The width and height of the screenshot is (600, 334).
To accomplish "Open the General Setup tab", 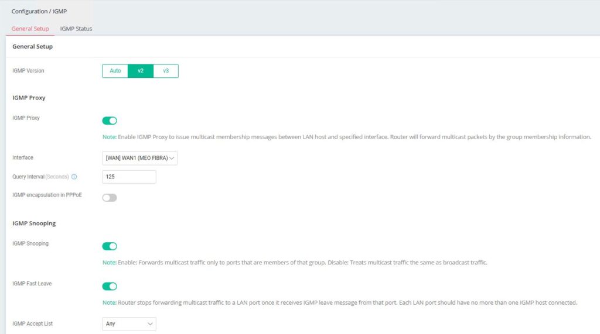I will [30, 29].
